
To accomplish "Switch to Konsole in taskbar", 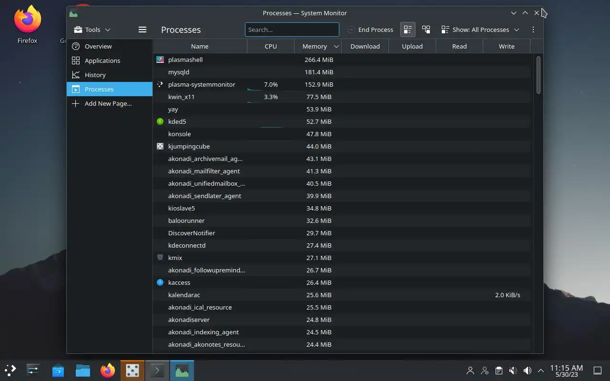I will tap(157, 370).
